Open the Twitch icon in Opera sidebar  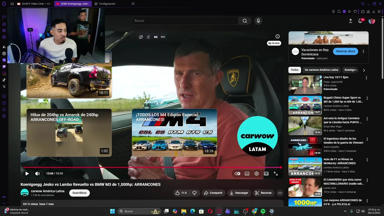click(4, 67)
